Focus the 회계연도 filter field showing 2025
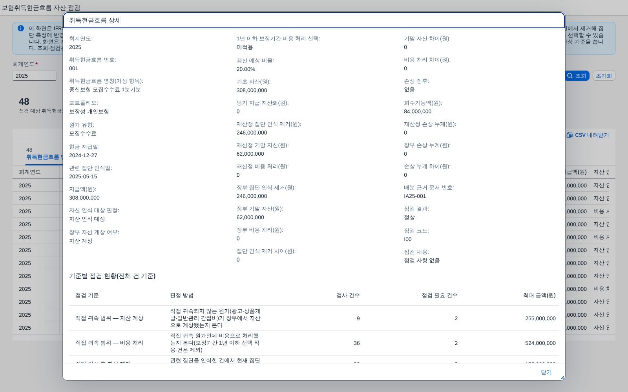 point(35,76)
